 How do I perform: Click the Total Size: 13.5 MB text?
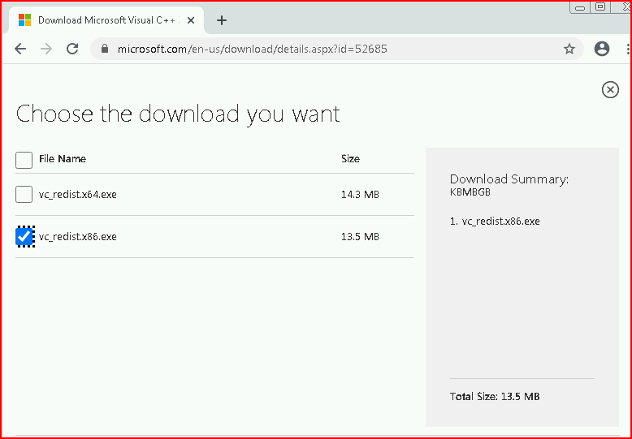[x=495, y=396]
